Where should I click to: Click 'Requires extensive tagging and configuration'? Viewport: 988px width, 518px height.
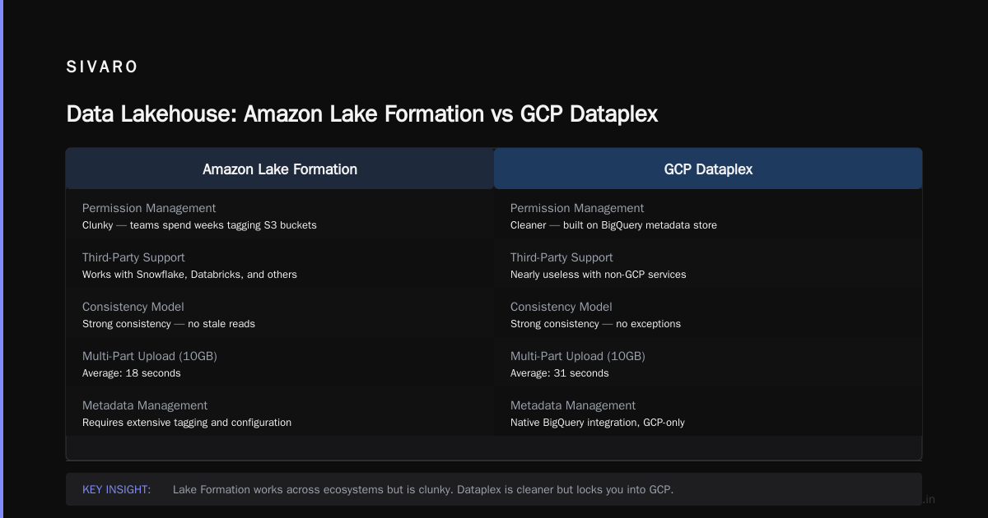tap(187, 423)
